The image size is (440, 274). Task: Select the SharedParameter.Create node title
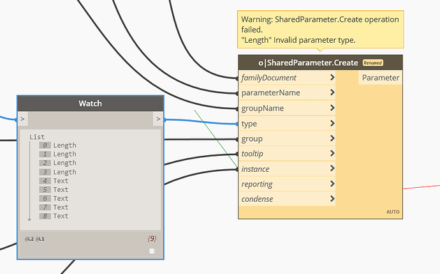308,63
